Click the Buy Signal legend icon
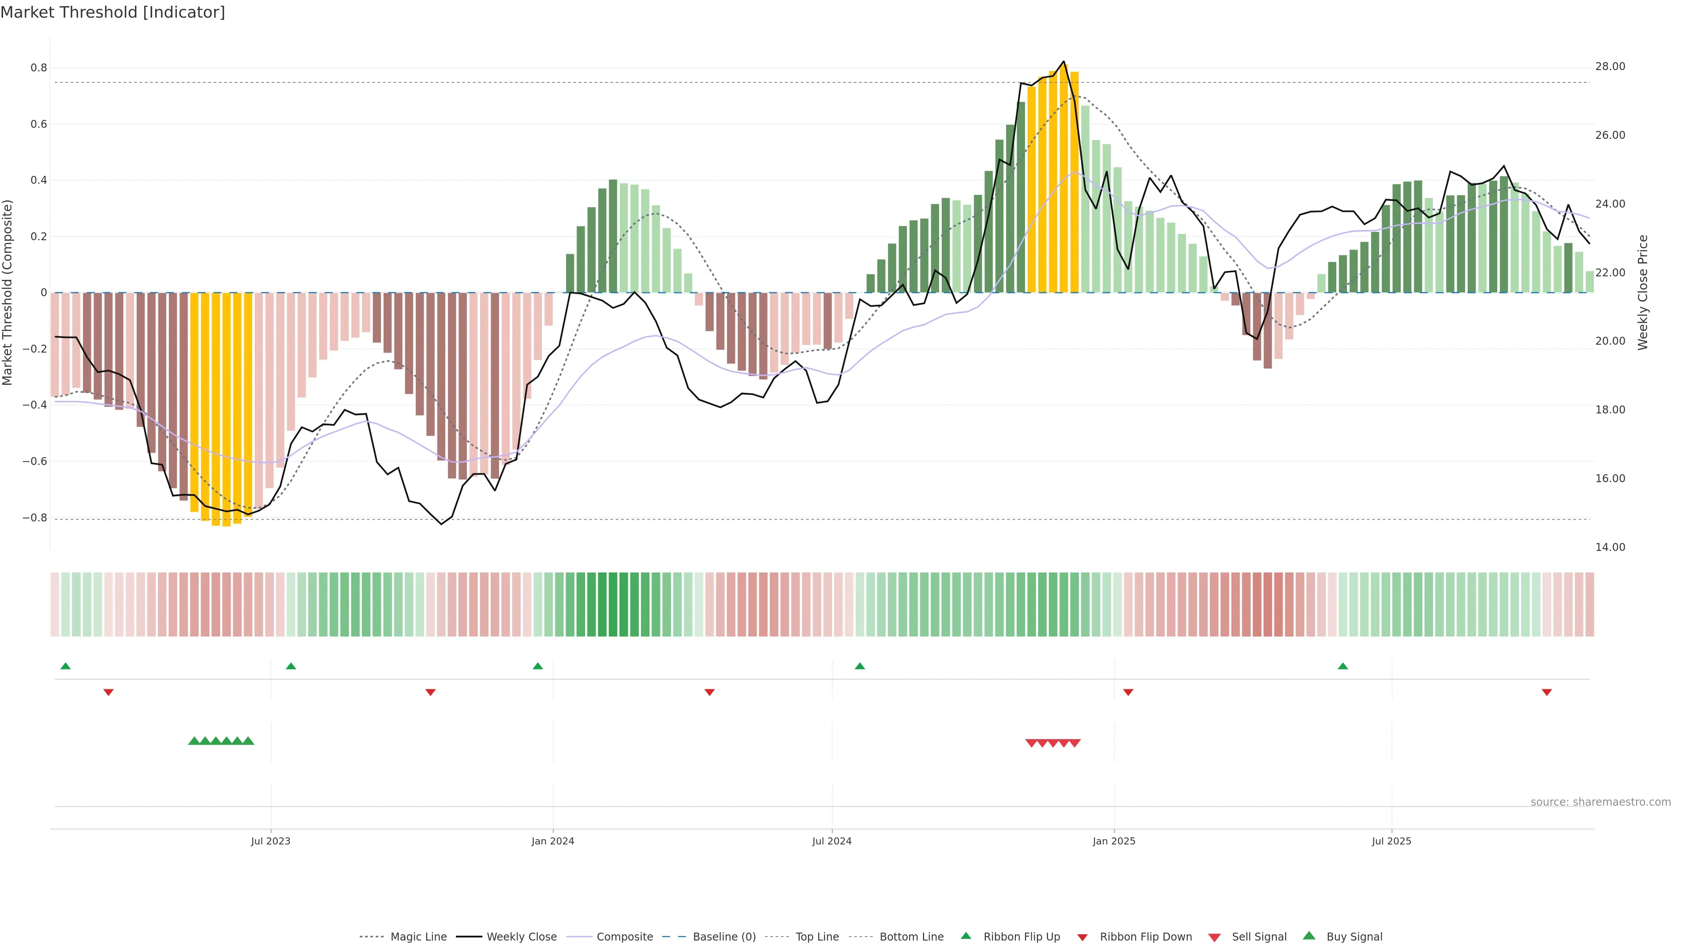This screenshot has width=1693, height=952. (x=1309, y=936)
